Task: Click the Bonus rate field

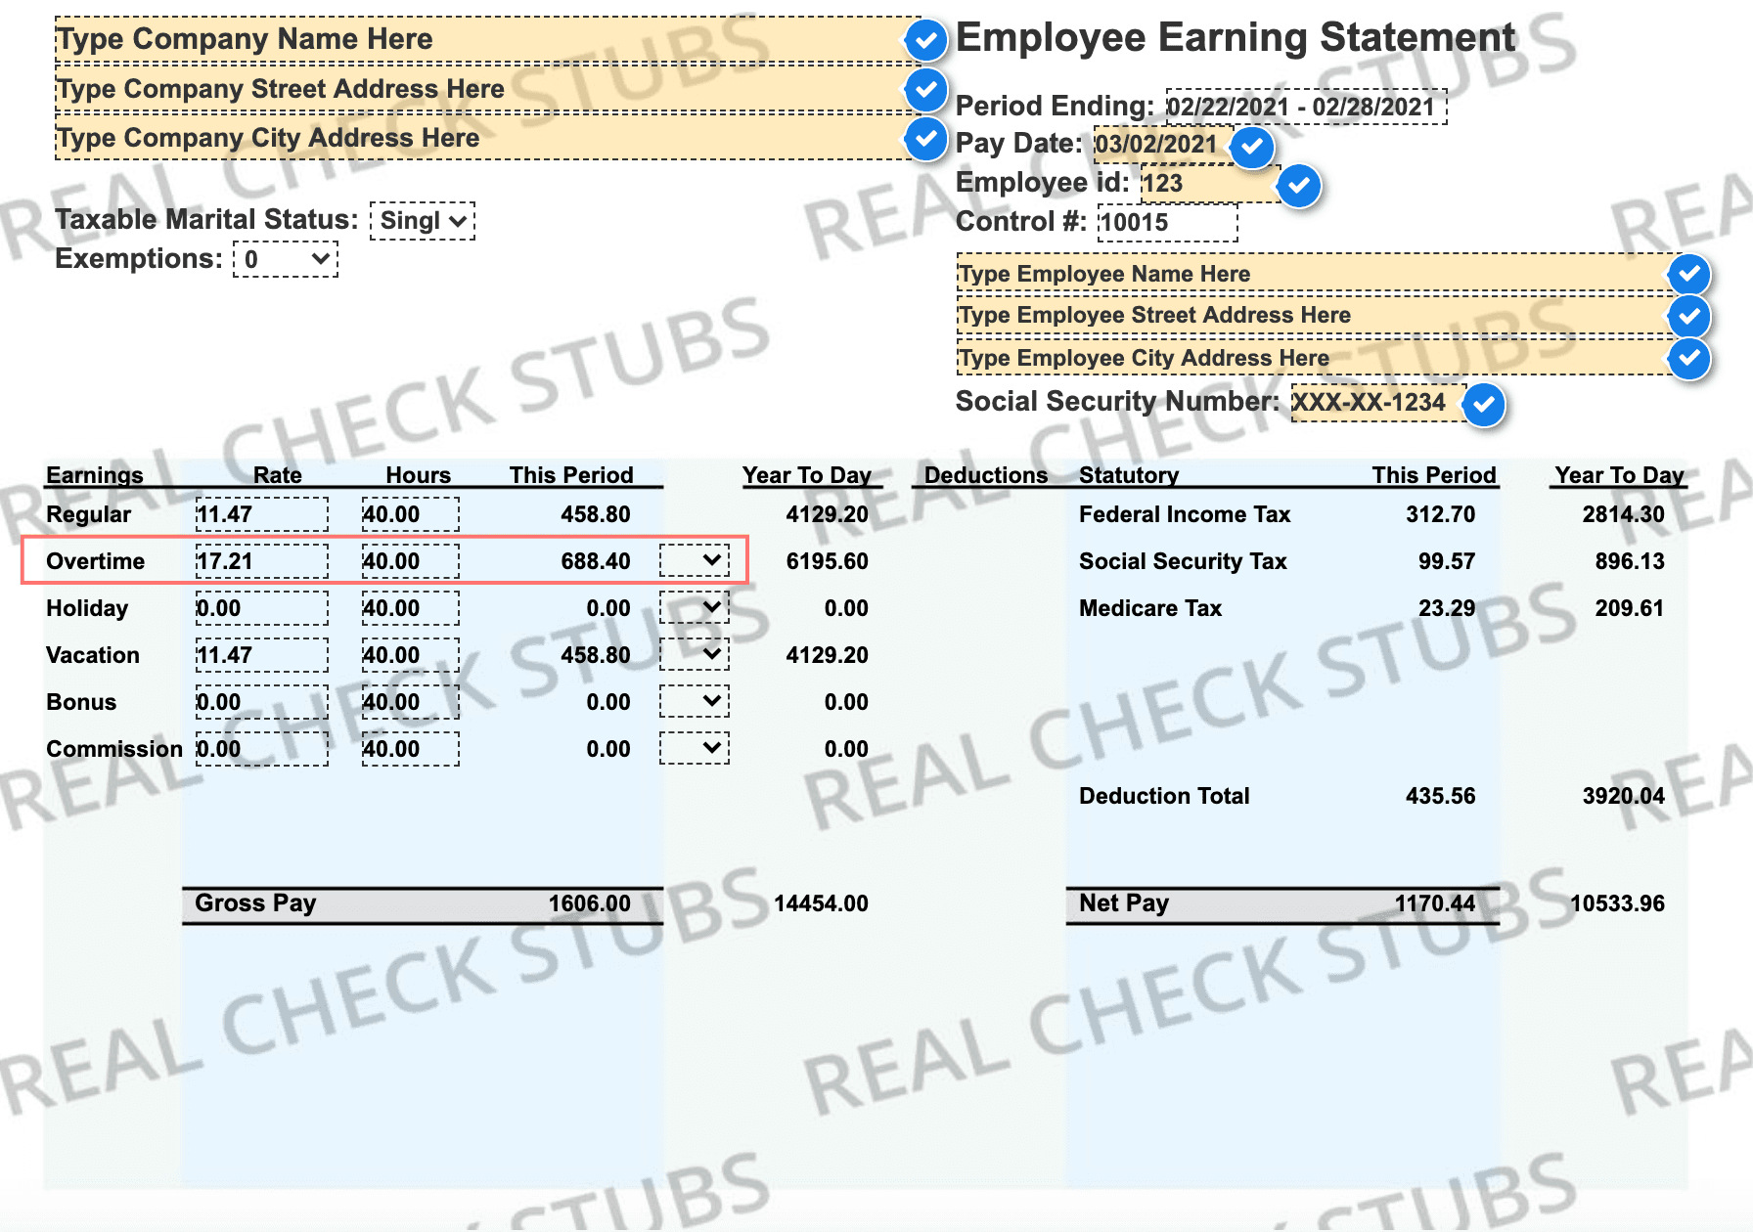Action: (x=262, y=702)
